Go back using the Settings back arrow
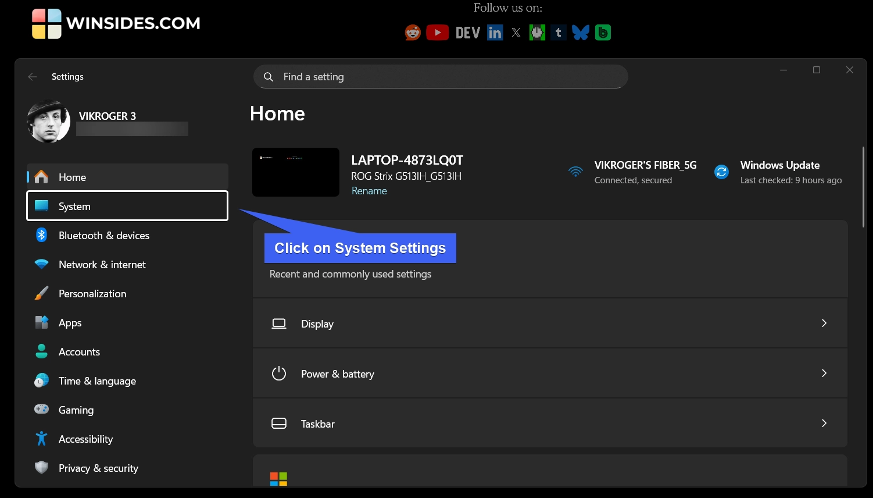Viewport: 873px width, 498px height. pyautogui.click(x=33, y=77)
